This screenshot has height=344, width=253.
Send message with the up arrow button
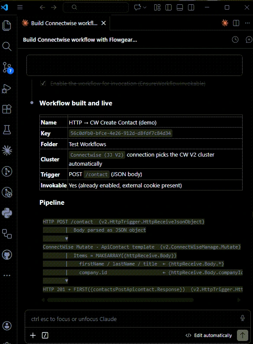click(x=243, y=335)
